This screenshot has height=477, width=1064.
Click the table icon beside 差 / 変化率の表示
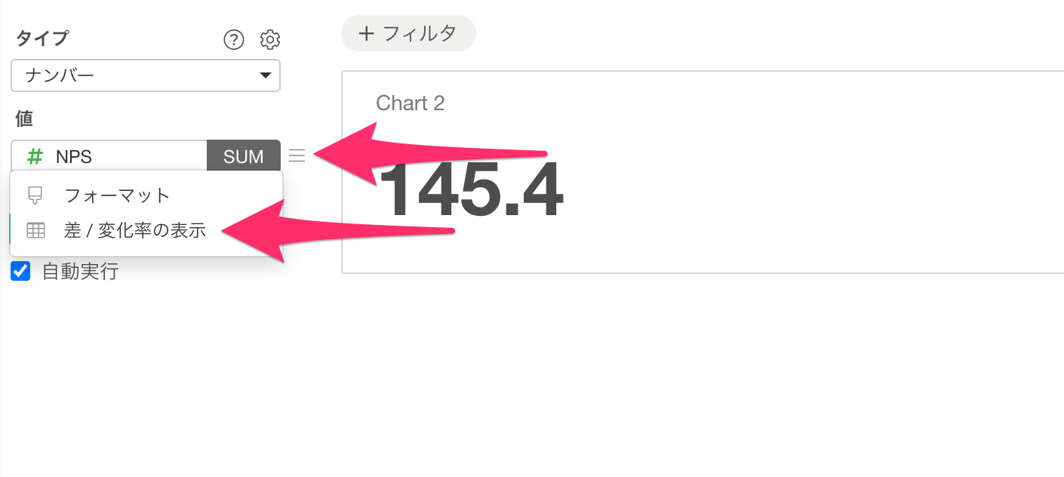pyautogui.click(x=35, y=231)
